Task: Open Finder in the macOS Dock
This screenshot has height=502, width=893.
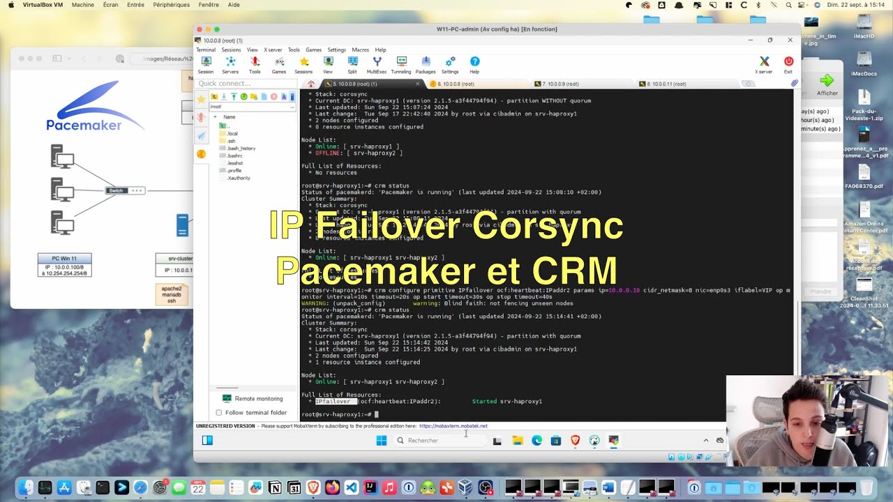Action: pyautogui.click(x=26, y=487)
